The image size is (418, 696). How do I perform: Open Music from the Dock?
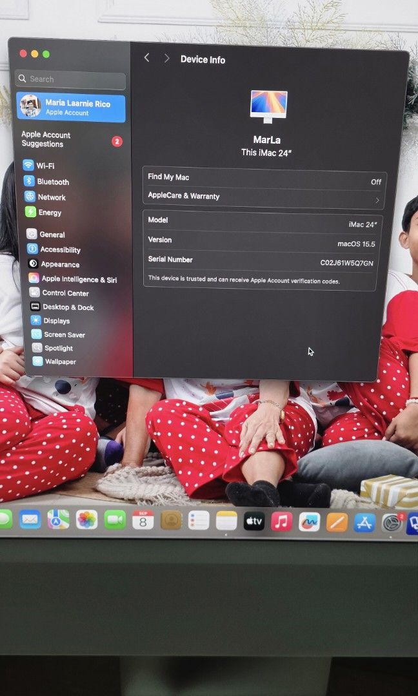click(x=282, y=521)
